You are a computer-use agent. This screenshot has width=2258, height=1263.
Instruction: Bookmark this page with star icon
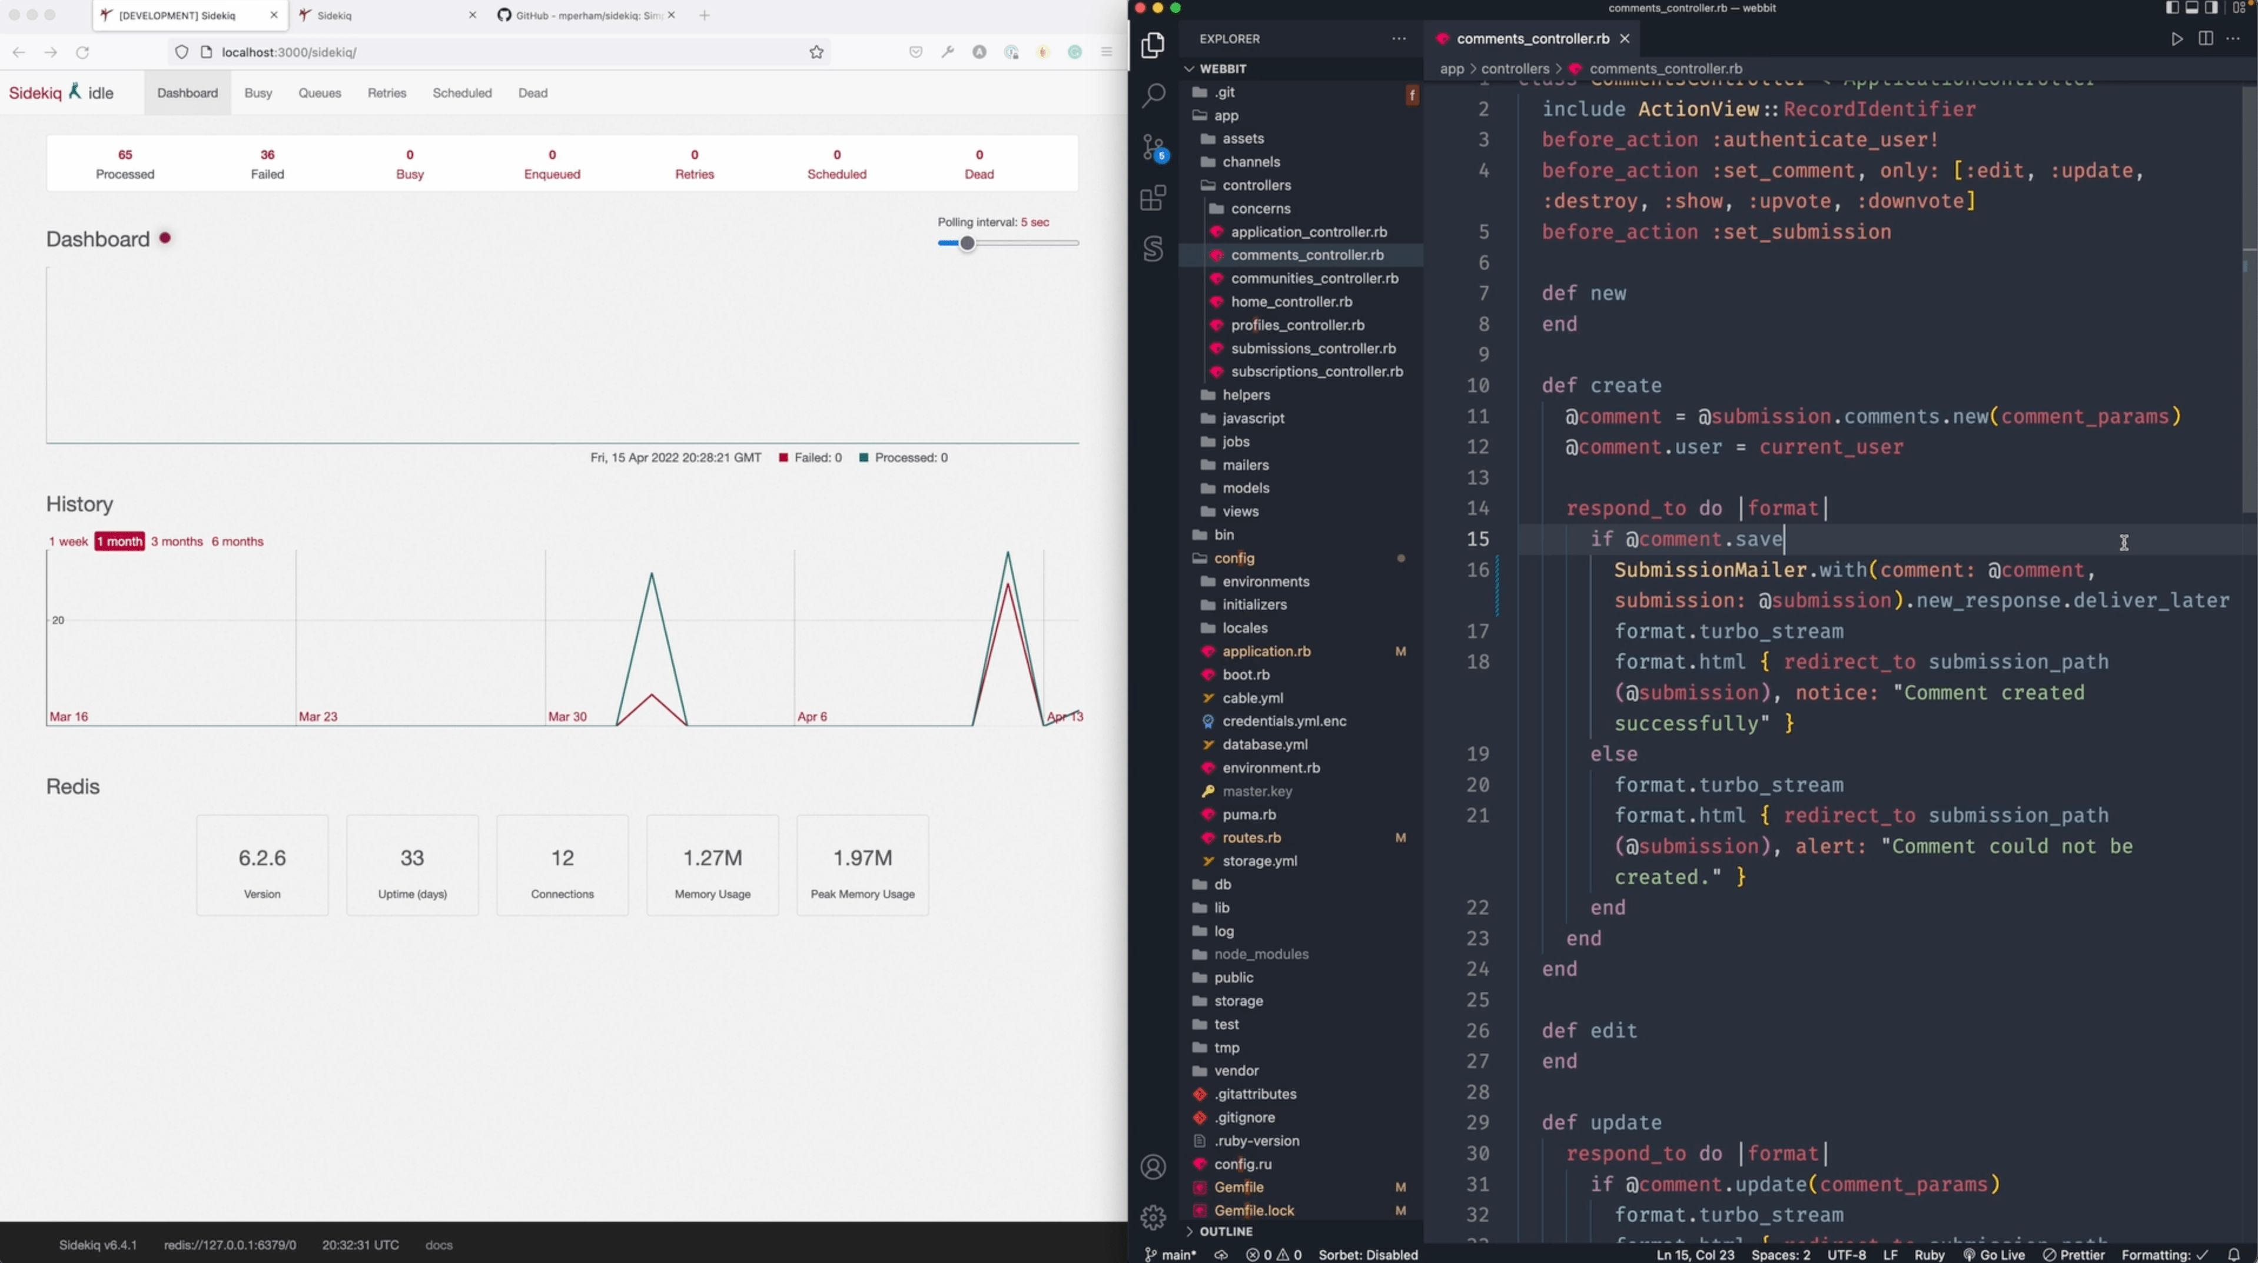tap(816, 52)
